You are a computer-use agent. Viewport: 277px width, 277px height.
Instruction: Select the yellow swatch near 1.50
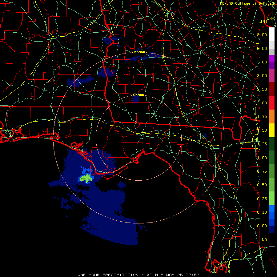point(272,130)
